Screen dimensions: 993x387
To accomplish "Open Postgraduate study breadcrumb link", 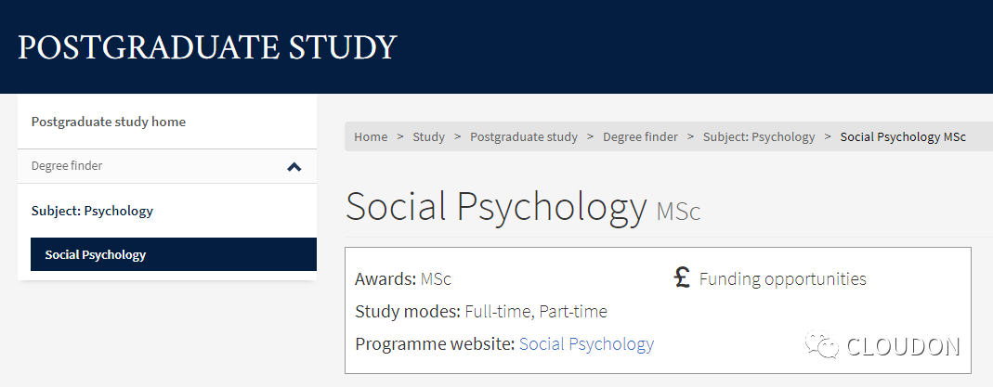I will click(x=524, y=136).
